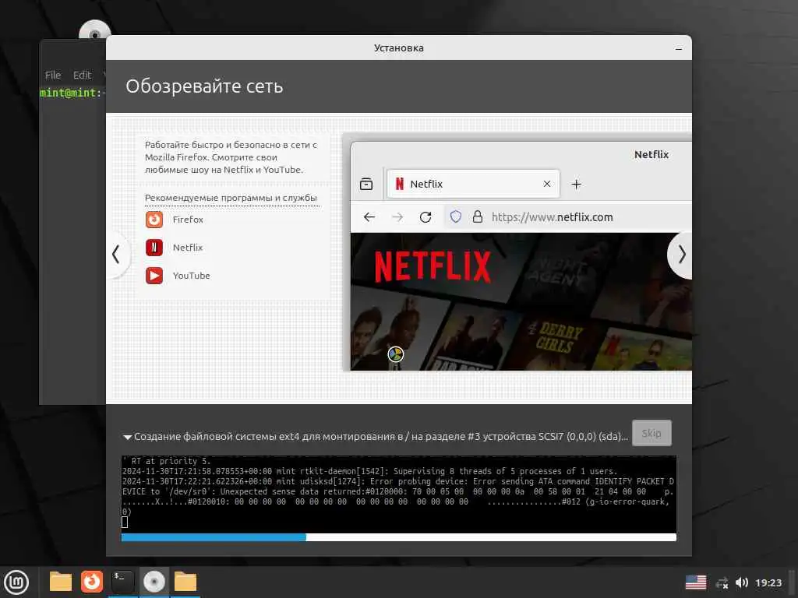Minimize the Установка installer window

coord(679,48)
